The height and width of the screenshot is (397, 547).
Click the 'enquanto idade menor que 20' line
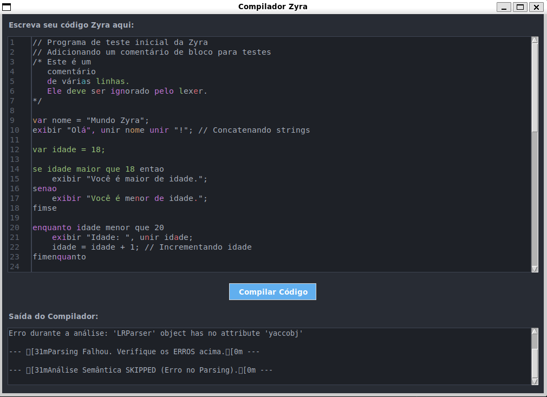point(98,227)
